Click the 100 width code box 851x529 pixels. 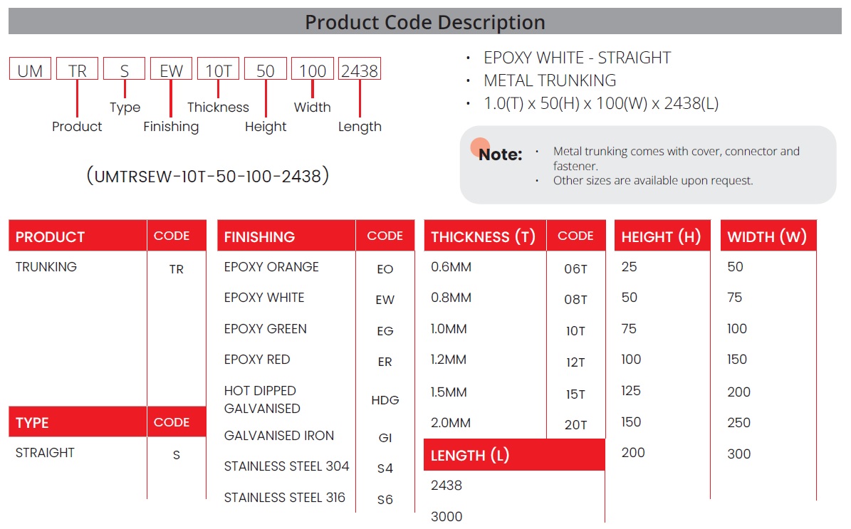pyautogui.click(x=312, y=68)
